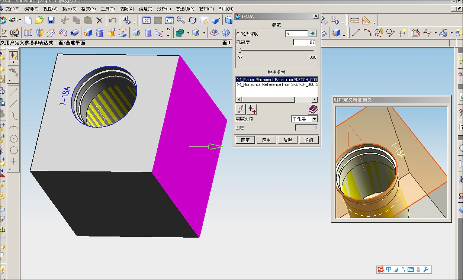
Task: Click the Measure Distance ruler icon
Action: (x=354, y=20)
